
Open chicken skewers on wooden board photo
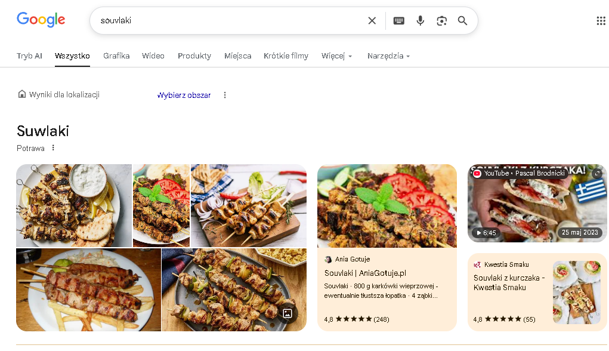tap(249, 205)
